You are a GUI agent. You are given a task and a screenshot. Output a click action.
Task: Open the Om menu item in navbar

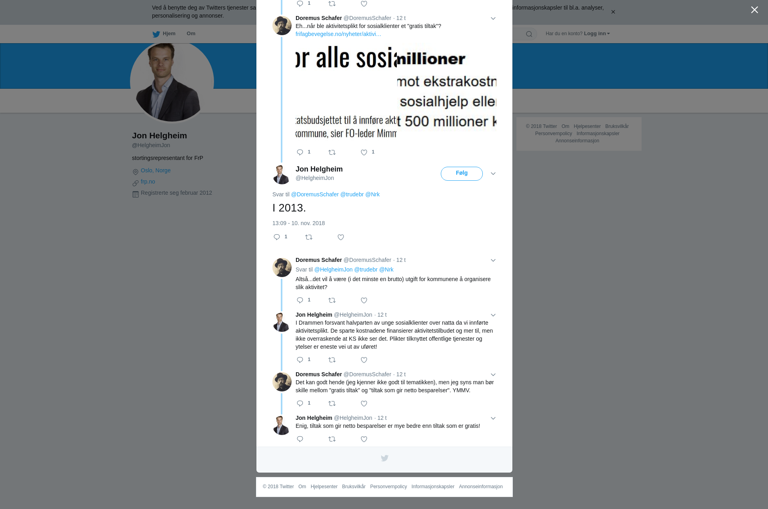pyautogui.click(x=191, y=34)
